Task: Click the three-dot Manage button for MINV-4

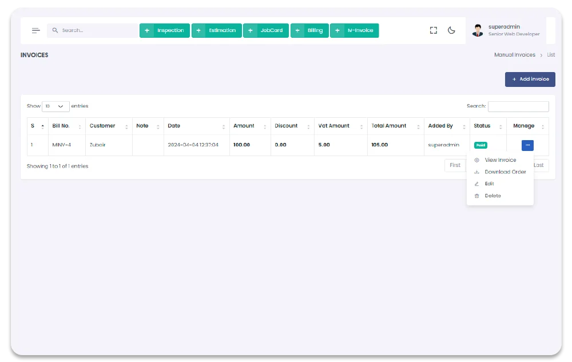Action: point(527,145)
